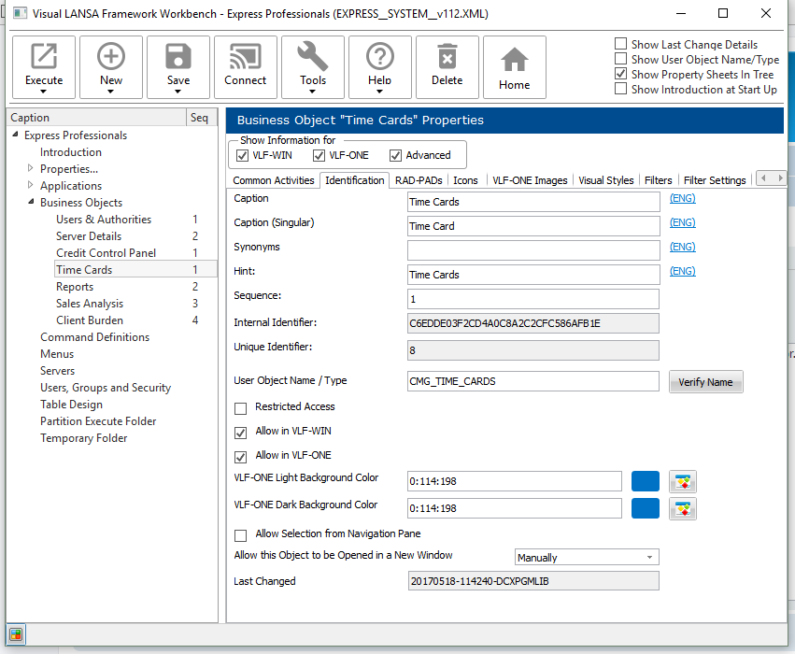The width and height of the screenshot is (795, 654).
Task: Click the Delete trash icon
Action: point(447,56)
